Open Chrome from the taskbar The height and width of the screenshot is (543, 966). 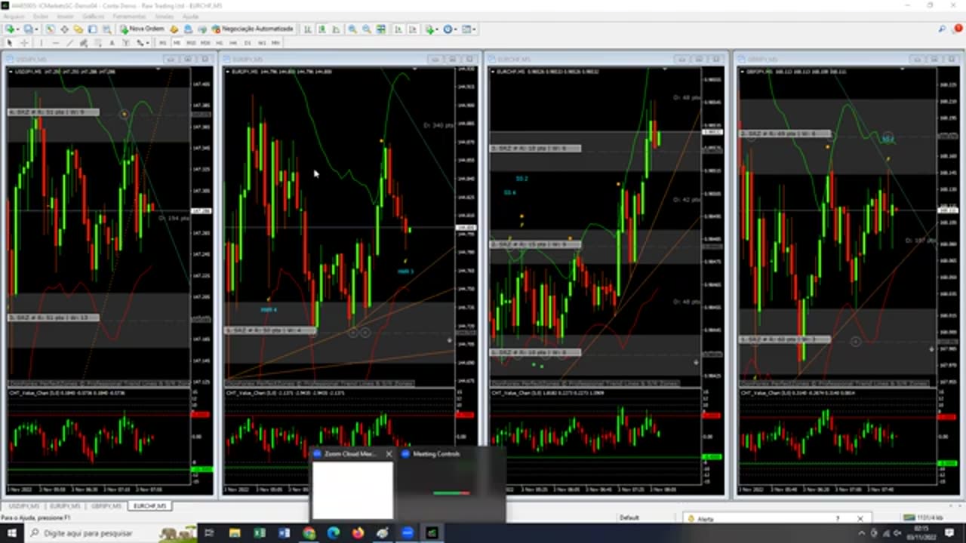[x=309, y=533]
